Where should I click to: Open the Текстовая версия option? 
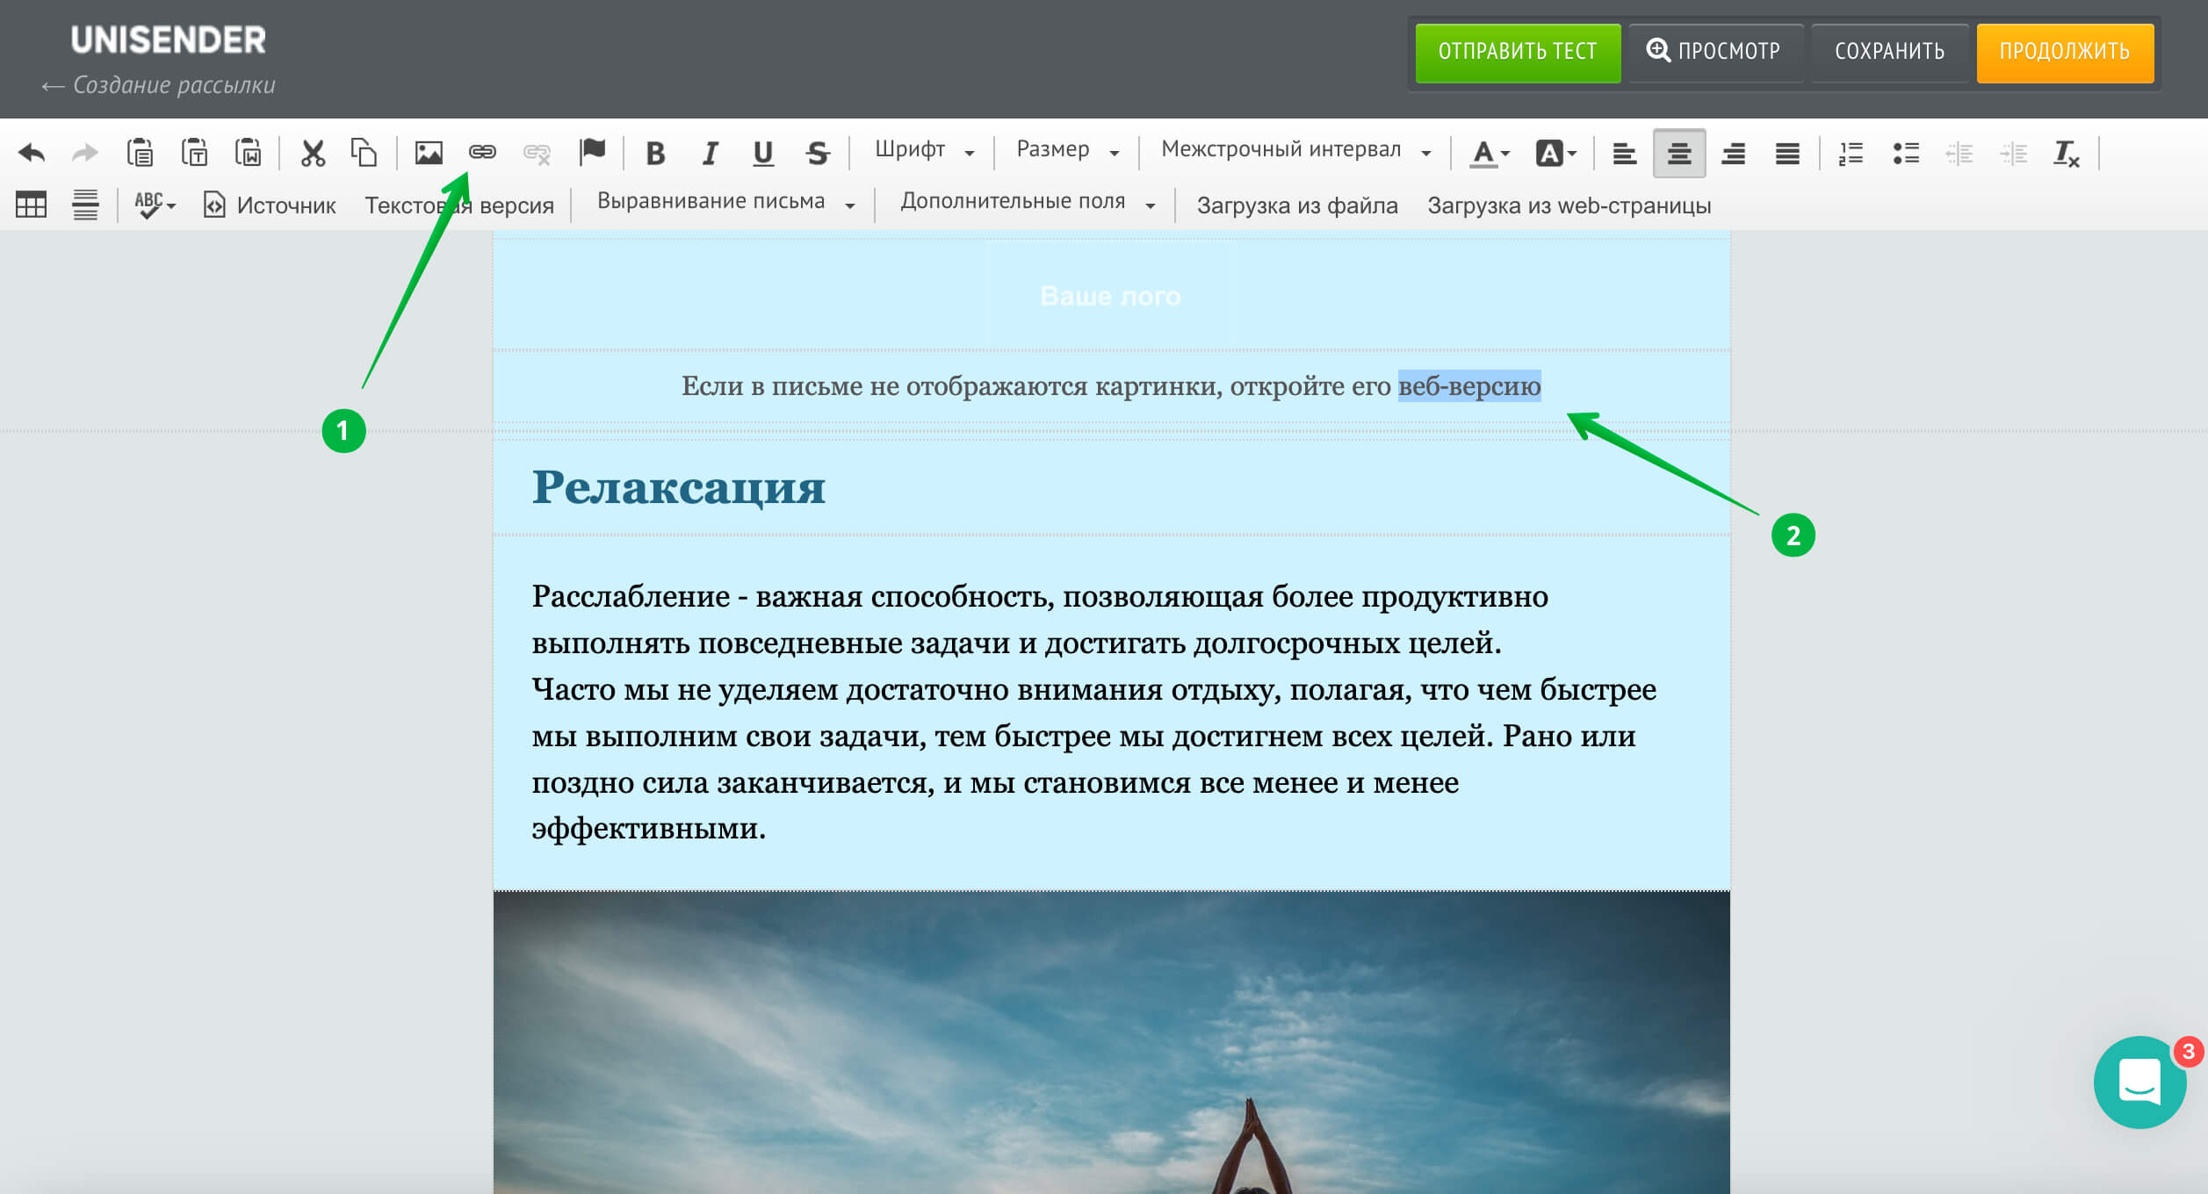click(x=459, y=205)
